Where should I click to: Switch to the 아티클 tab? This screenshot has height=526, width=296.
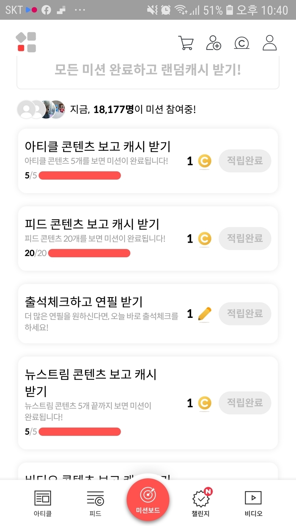(43, 503)
